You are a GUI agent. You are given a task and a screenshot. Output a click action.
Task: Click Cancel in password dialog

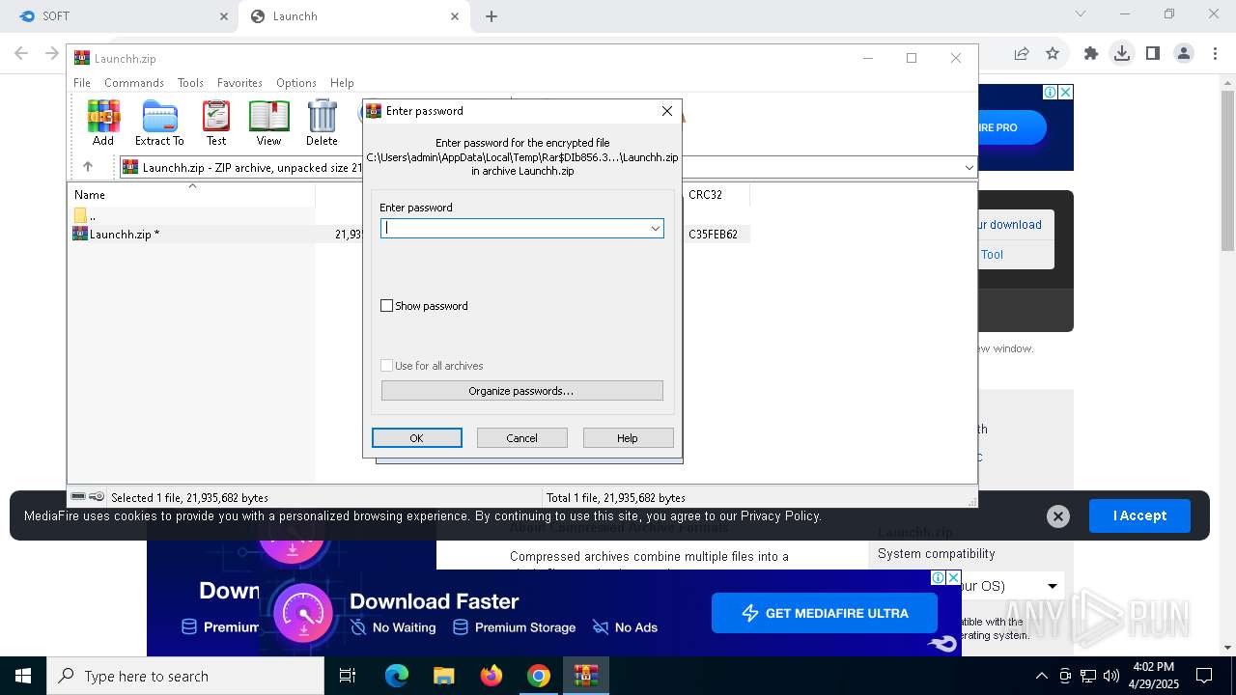522,438
